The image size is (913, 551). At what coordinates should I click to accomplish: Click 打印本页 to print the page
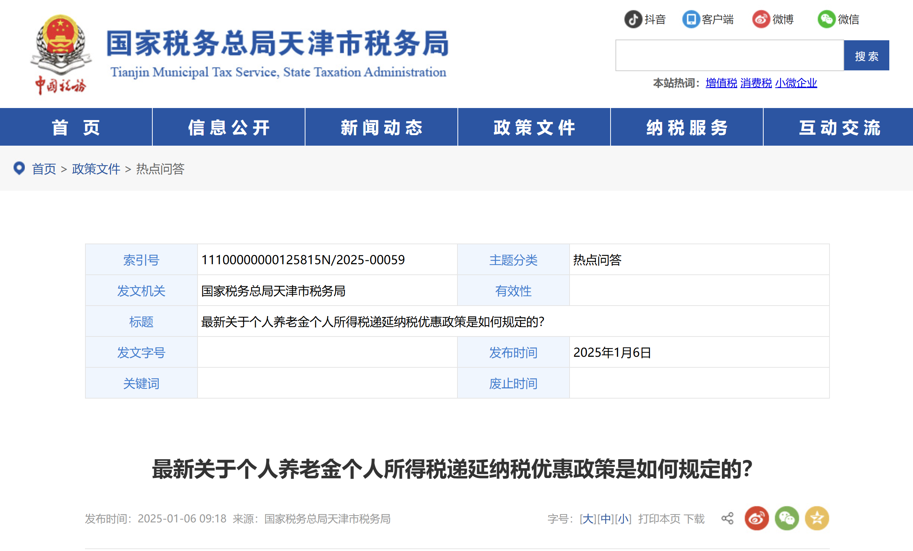click(x=659, y=518)
